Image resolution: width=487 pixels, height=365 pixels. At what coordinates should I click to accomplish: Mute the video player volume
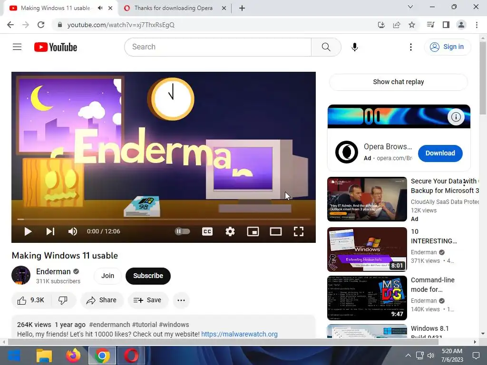coord(72,231)
